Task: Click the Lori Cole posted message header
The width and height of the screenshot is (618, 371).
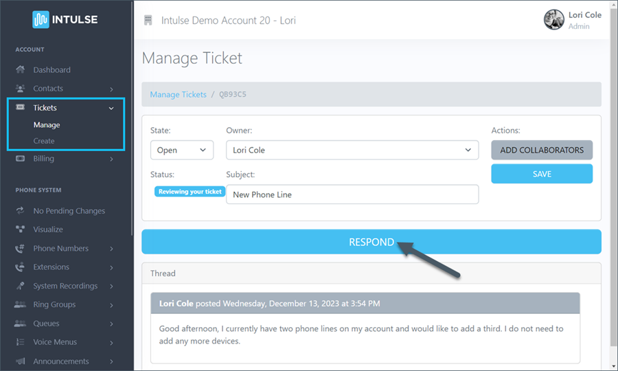Action: pyautogui.click(x=365, y=303)
